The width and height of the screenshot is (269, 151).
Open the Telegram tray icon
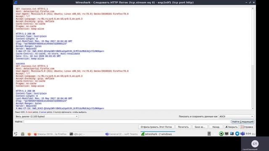click(237, 133)
